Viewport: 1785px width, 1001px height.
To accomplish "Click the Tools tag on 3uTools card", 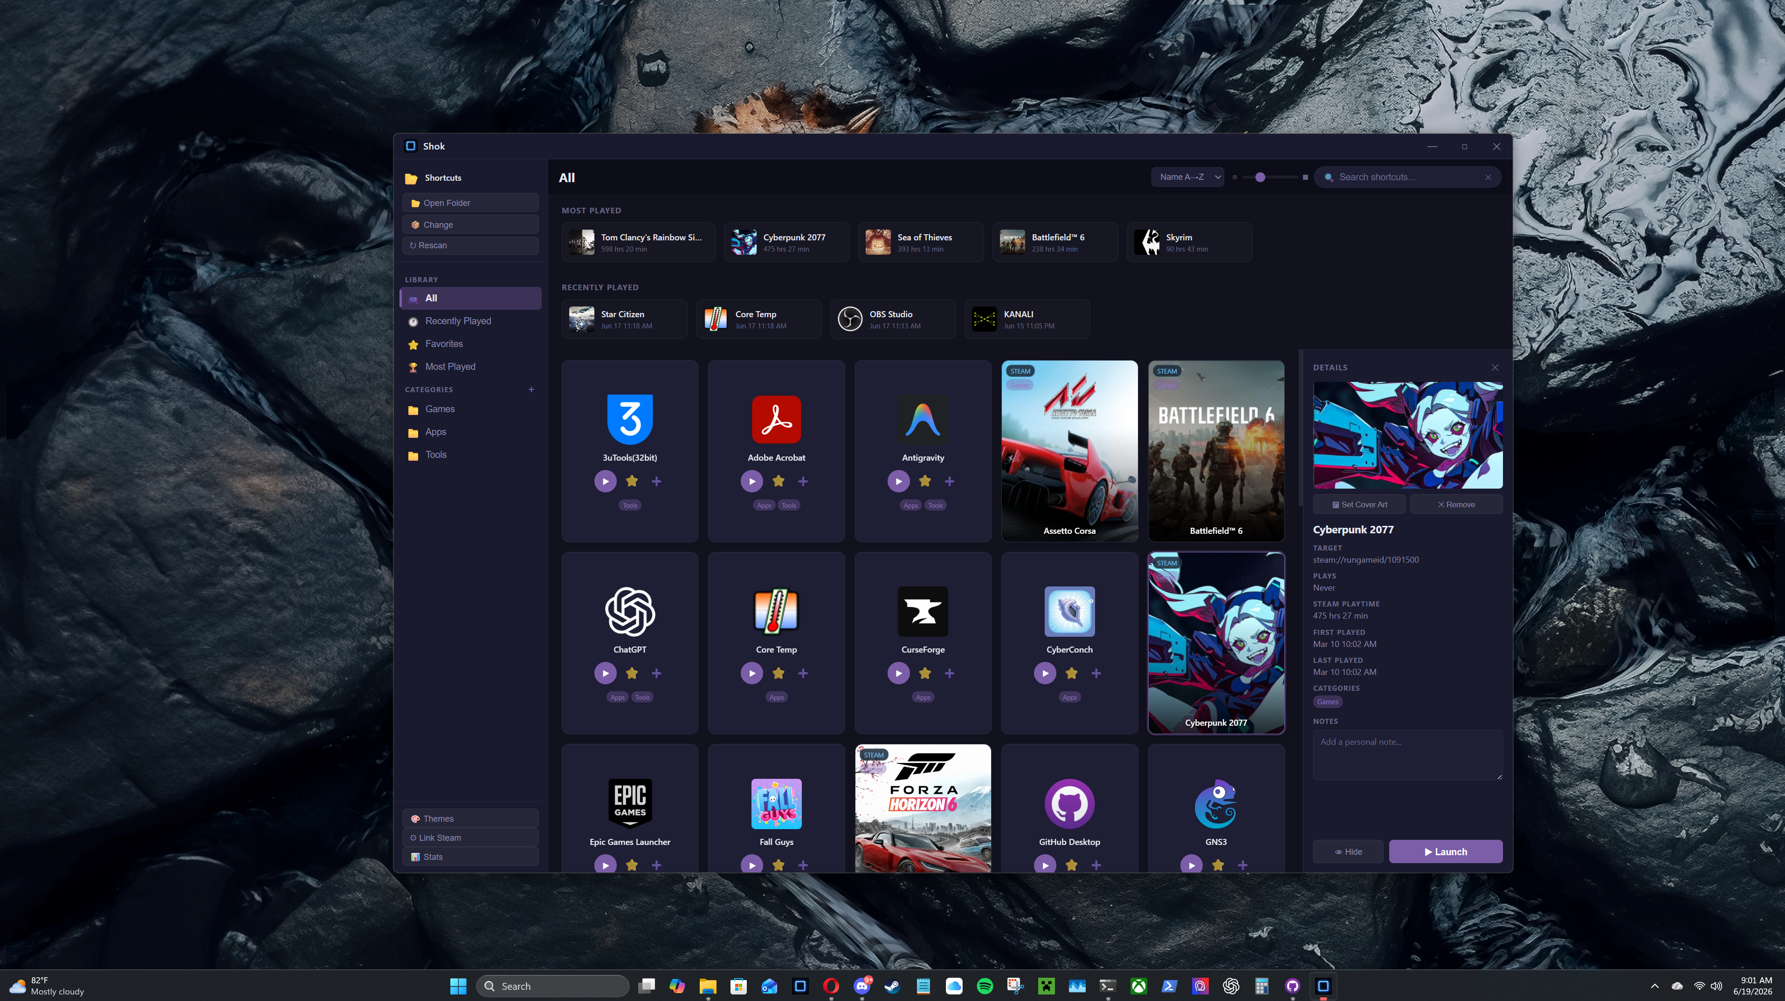I will coord(630,505).
